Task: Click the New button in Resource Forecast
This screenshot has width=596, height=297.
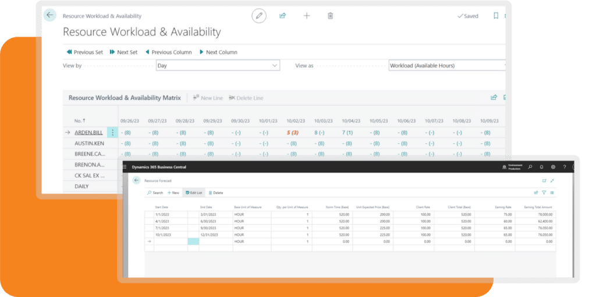Action: 173,192
